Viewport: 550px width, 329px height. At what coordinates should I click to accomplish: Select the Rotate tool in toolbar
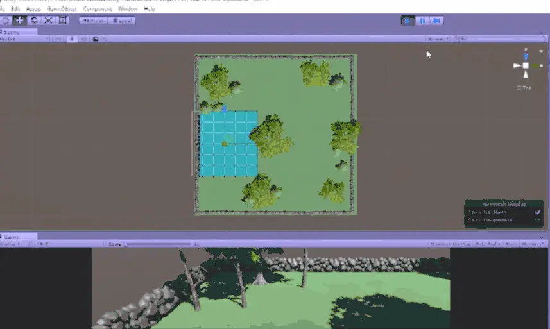tap(34, 21)
